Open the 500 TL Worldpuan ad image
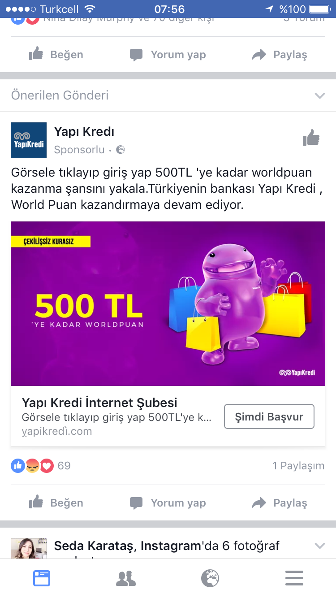 [168, 303]
